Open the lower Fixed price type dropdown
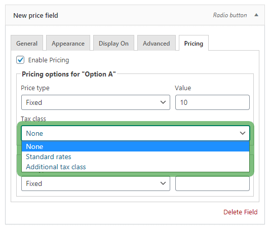Screen dimensions: 270x229 click(96, 183)
